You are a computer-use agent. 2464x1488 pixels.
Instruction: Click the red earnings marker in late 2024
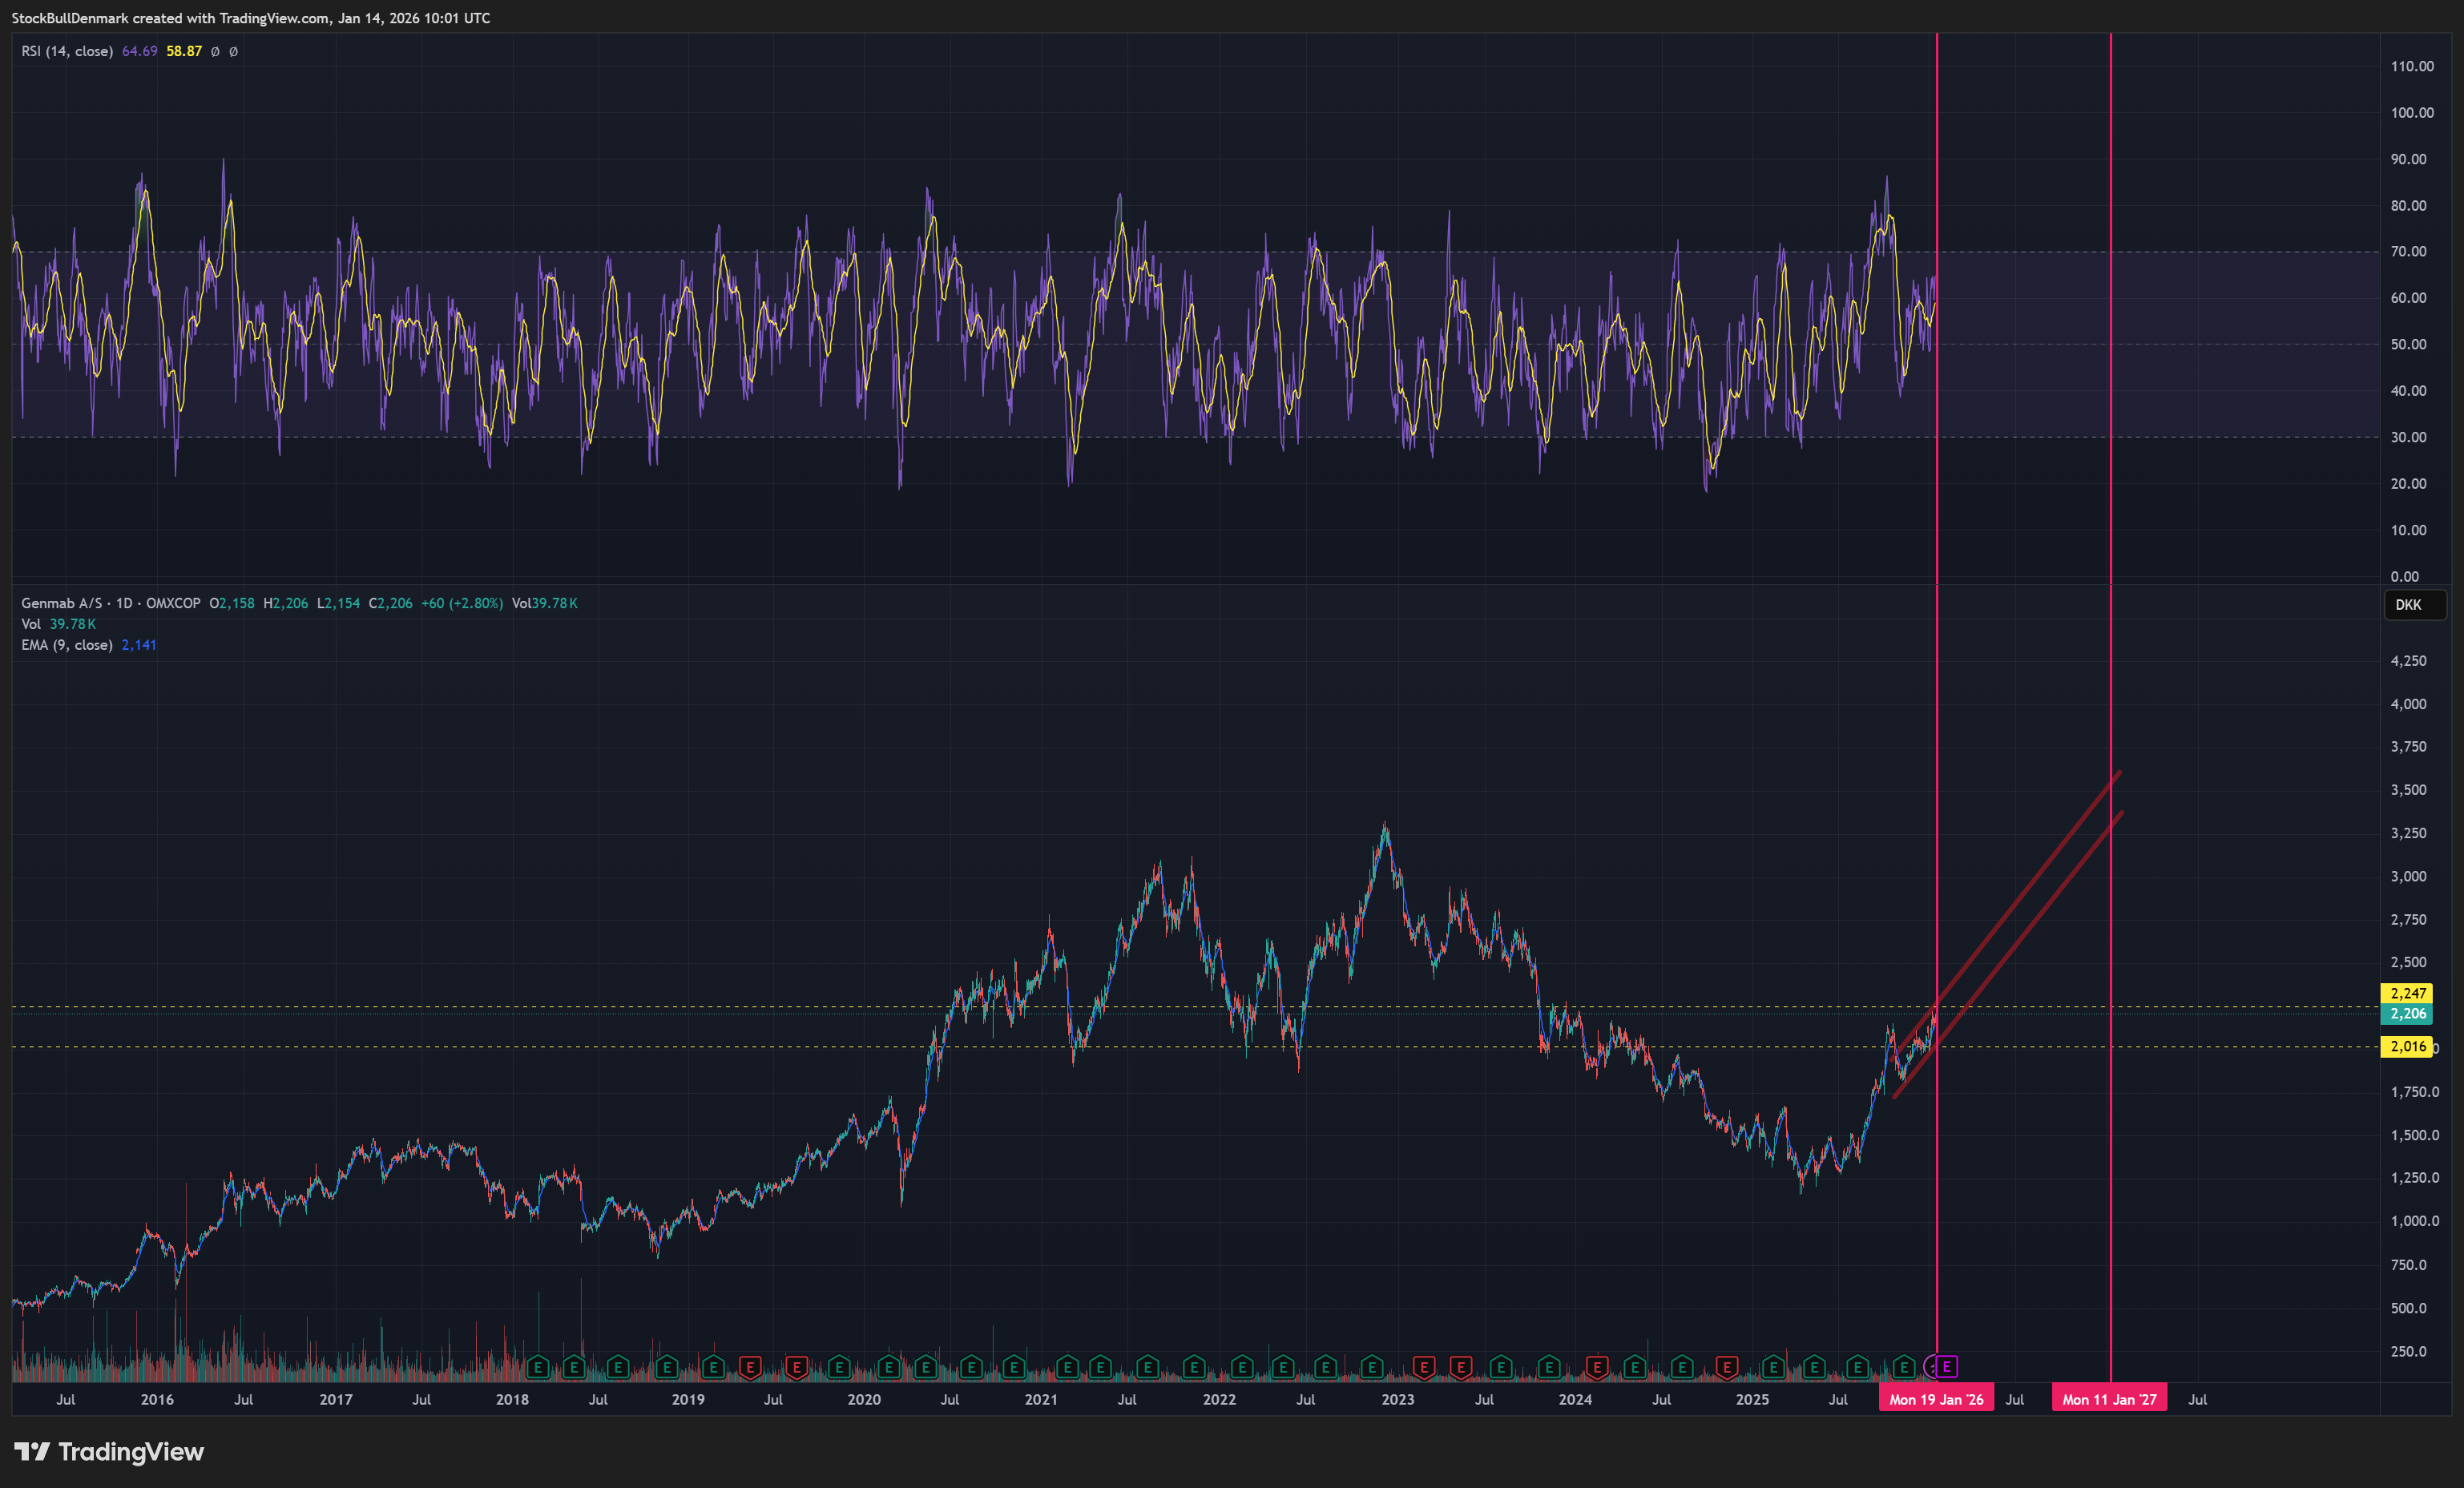[x=1727, y=1366]
